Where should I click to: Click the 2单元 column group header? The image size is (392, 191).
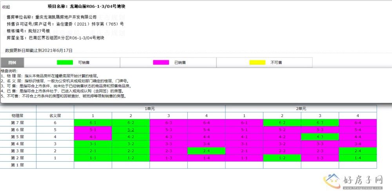(301, 108)
